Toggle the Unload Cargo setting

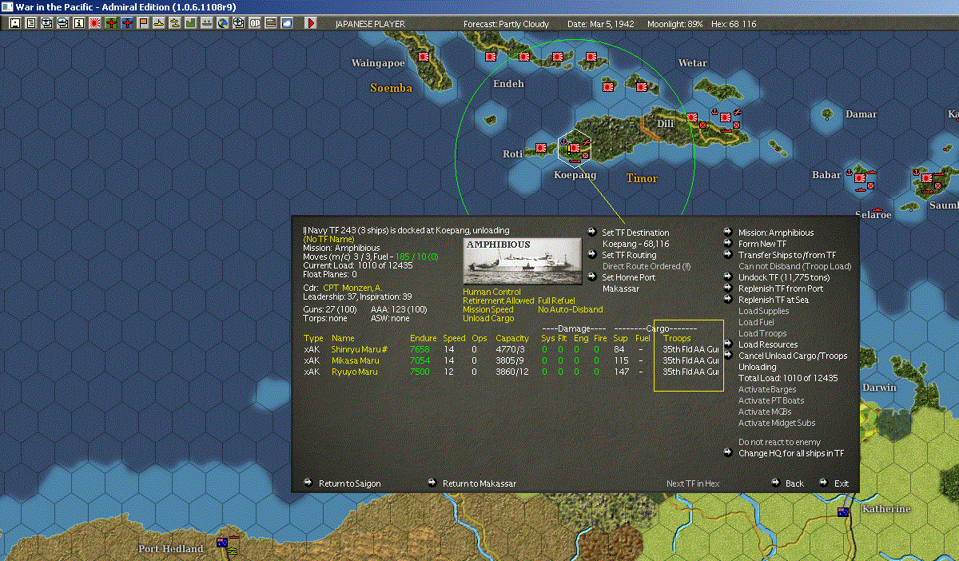[x=487, y=319]
